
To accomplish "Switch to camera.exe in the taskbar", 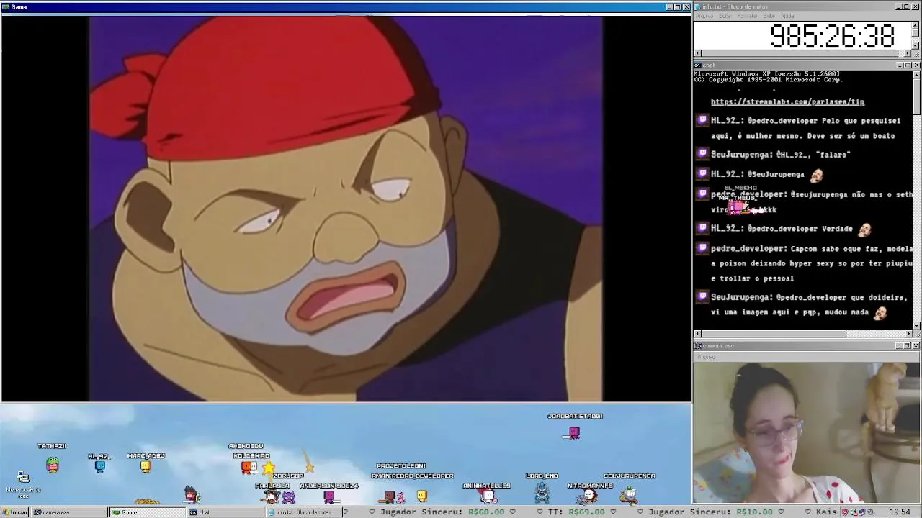I will click(68, 512).
